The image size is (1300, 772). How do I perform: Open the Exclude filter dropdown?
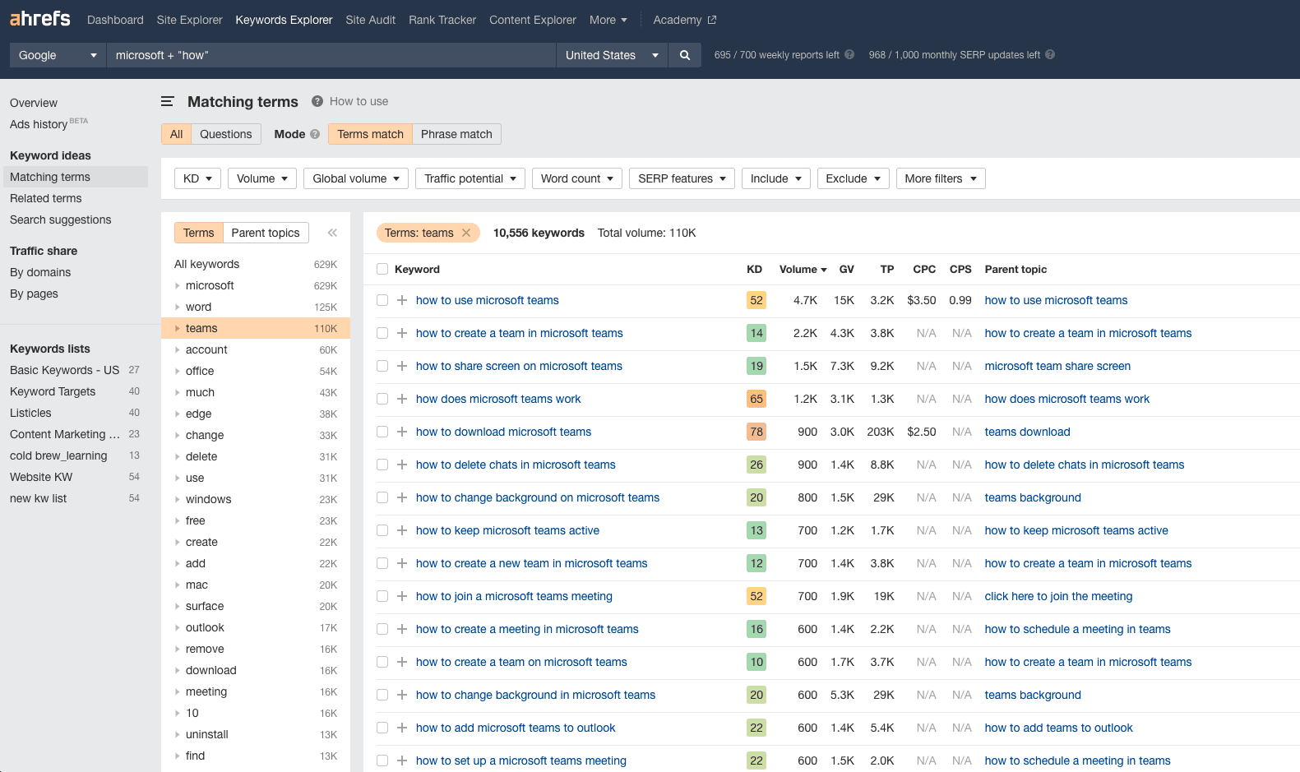(x=854, y=178)
